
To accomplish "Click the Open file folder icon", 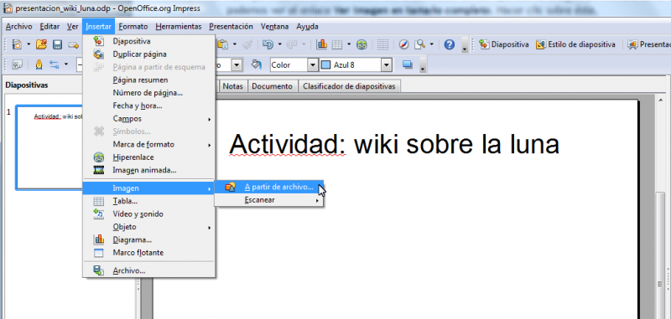I will click(41, 44).
